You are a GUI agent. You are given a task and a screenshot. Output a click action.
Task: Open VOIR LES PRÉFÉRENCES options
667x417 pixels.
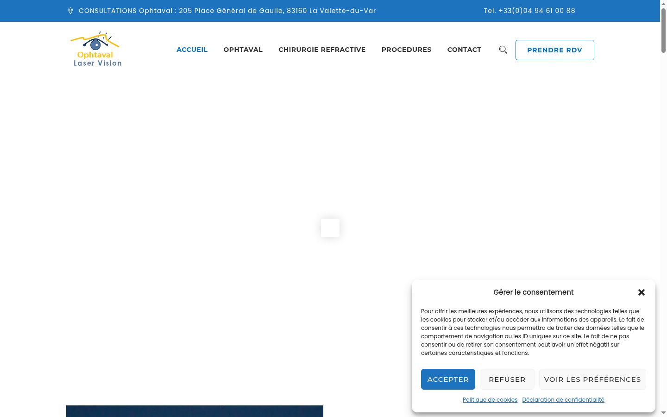tap(592, 379)
